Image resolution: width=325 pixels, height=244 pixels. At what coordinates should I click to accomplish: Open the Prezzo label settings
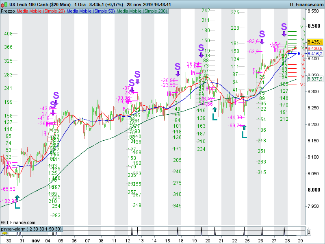[8, 11]
